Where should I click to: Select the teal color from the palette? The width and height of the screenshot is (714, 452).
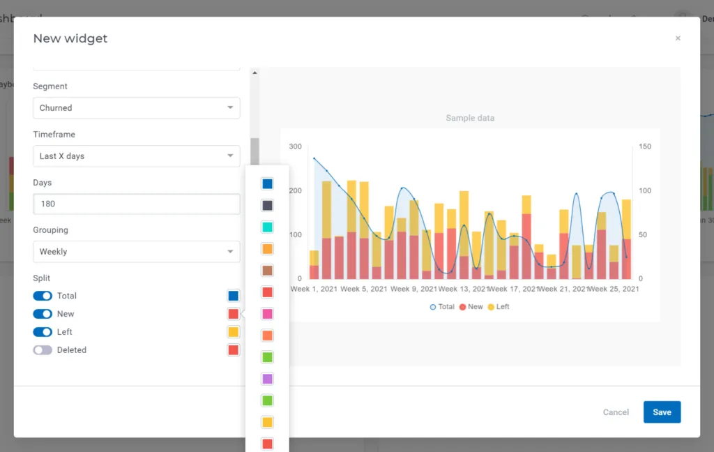pos(267,227)
